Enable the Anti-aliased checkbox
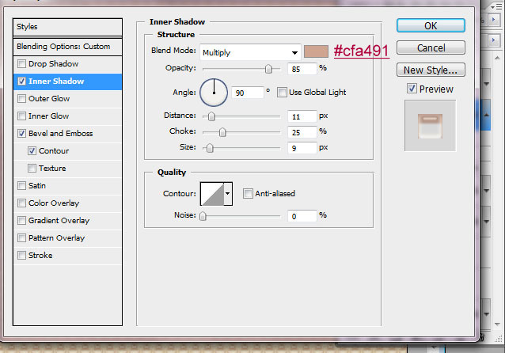The image size is (505, 353). point(249,193)
